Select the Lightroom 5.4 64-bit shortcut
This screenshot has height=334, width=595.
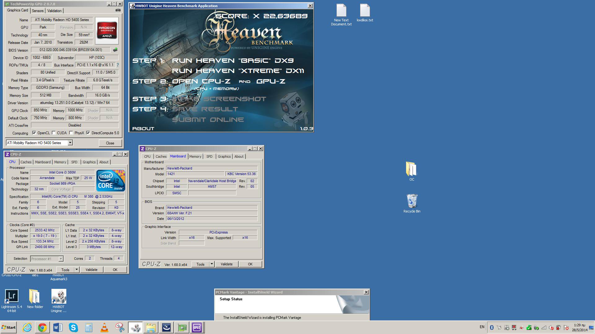point(11,301)
